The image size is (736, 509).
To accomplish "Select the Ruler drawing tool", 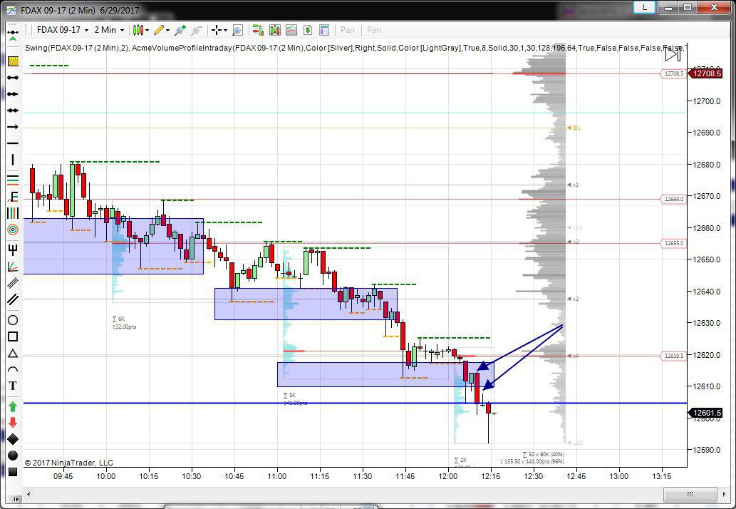I will (x=13, y=61).
